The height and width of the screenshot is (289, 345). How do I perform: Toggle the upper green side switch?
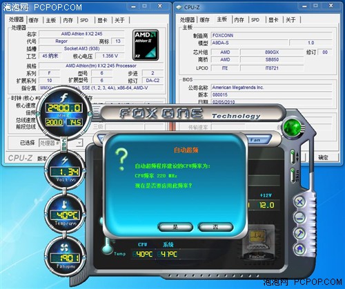pyautogui.click(x=293, y=157)
